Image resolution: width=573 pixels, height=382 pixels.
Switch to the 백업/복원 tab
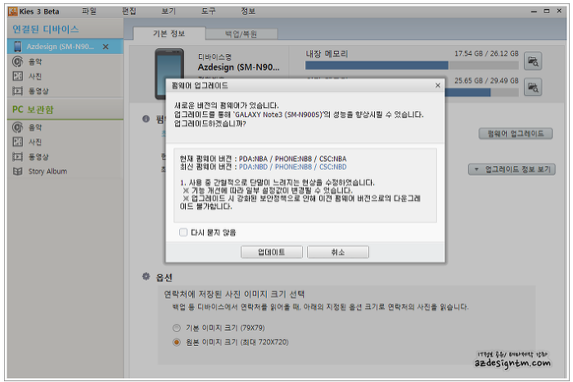[241, 34]
